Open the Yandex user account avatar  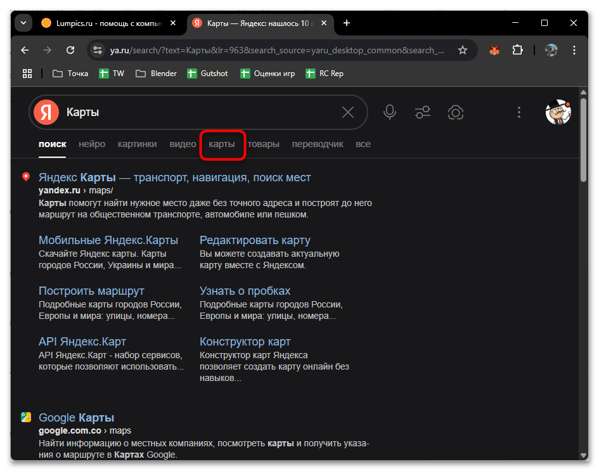pyautogui.click(x=558, y=112)
